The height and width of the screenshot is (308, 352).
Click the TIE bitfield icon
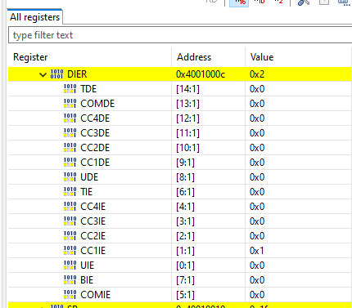pos(70,192)
